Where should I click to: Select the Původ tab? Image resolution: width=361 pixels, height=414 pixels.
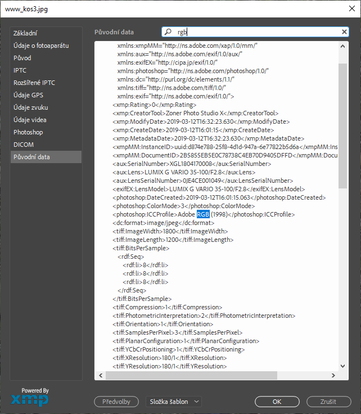point(22,58)
